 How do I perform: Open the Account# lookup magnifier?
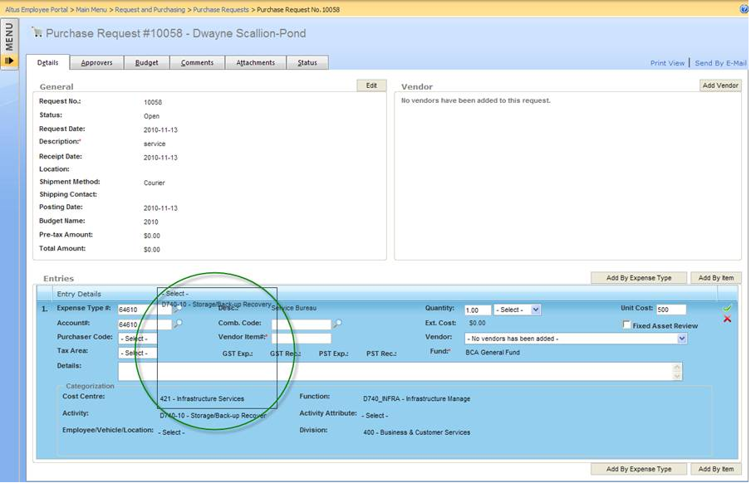click(178, 324)
